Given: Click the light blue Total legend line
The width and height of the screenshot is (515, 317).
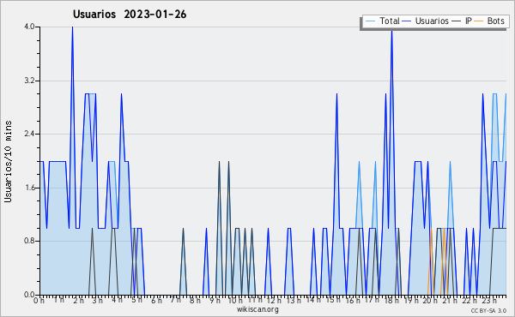Looking at the screenshot, I should [x=370, y=21].
